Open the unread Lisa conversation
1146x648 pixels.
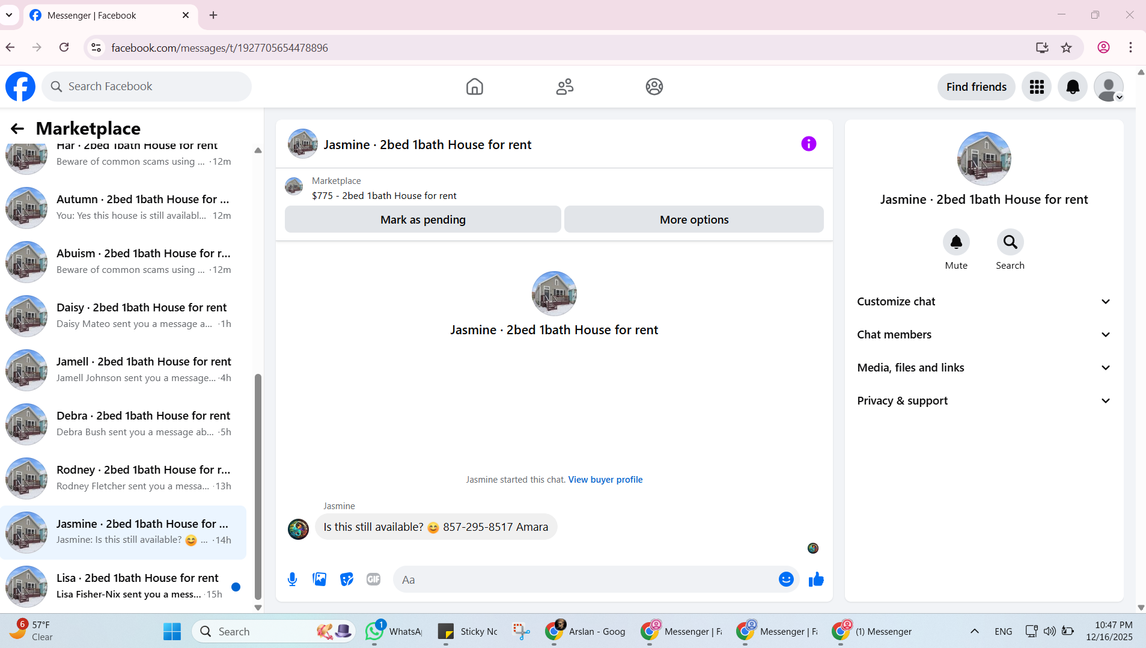pos(123,586)
